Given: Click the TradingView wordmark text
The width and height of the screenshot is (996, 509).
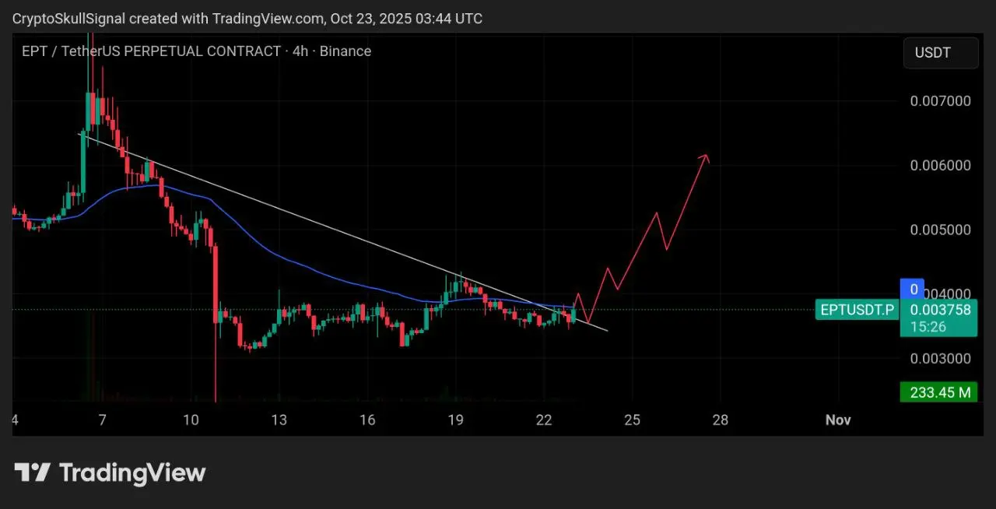Looking at the screenshot, I should point(132,472).
